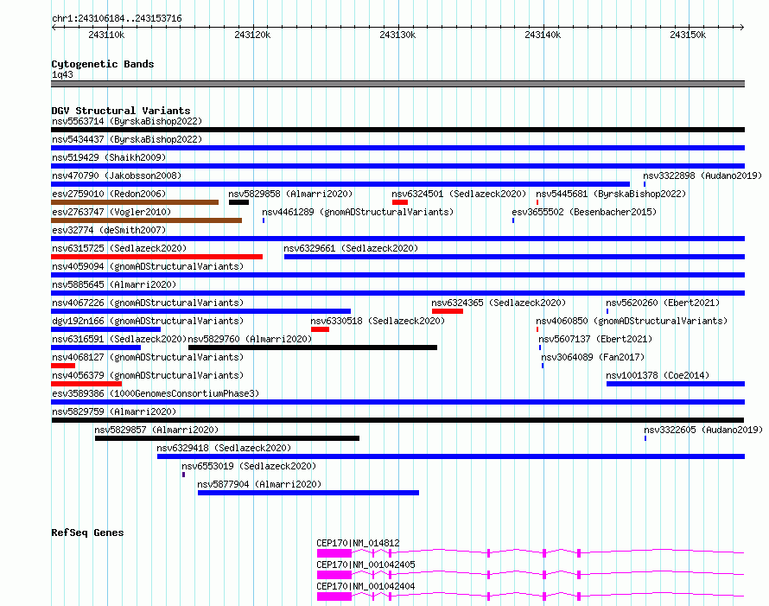Click the CEP170|NM_014812 transcript label
This screenshot has width=769, height=606.
(x=358, y=543)
